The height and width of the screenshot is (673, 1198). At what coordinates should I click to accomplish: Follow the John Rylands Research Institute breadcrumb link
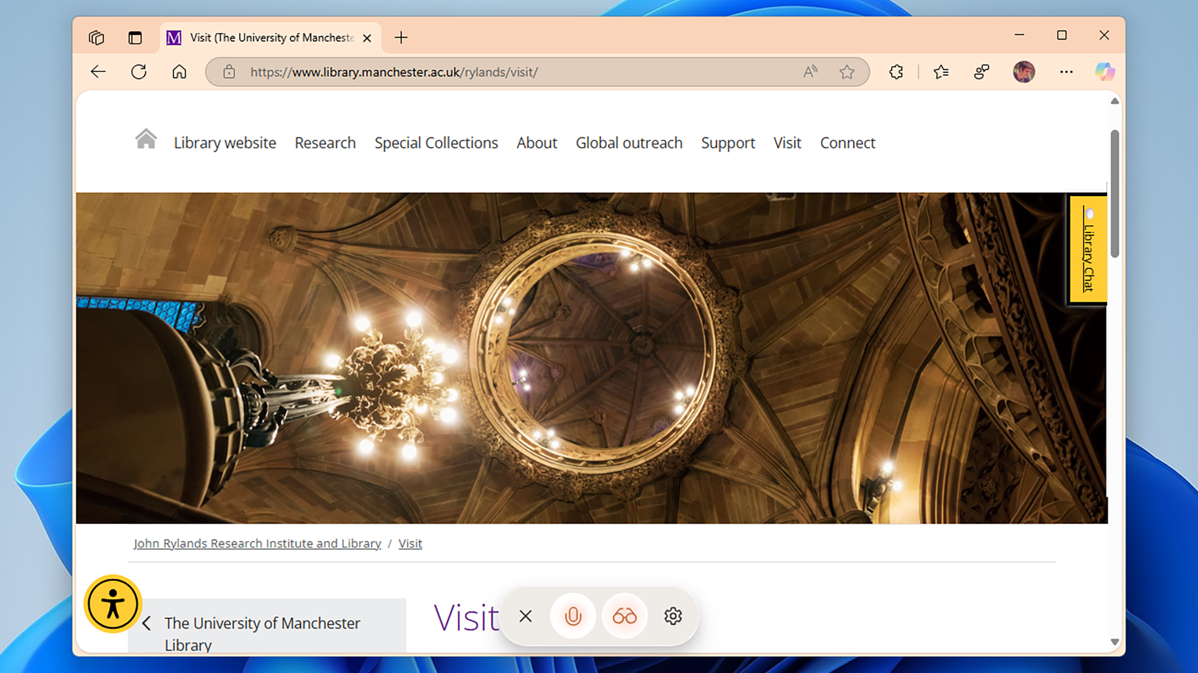(257, 543)
